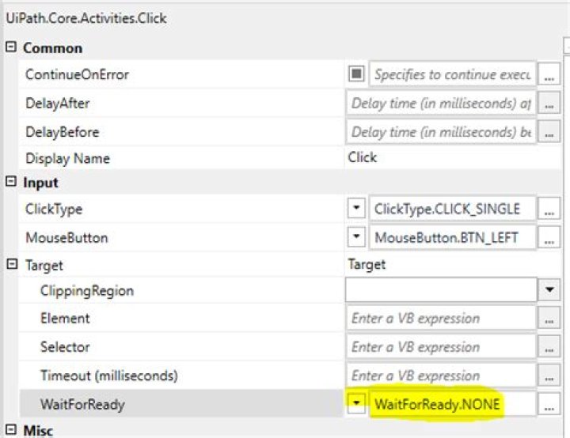Open ellipsis editor for Element
The width and height of the screenshot is (570, 438).
pyautogui.click(x=549, y=318)
